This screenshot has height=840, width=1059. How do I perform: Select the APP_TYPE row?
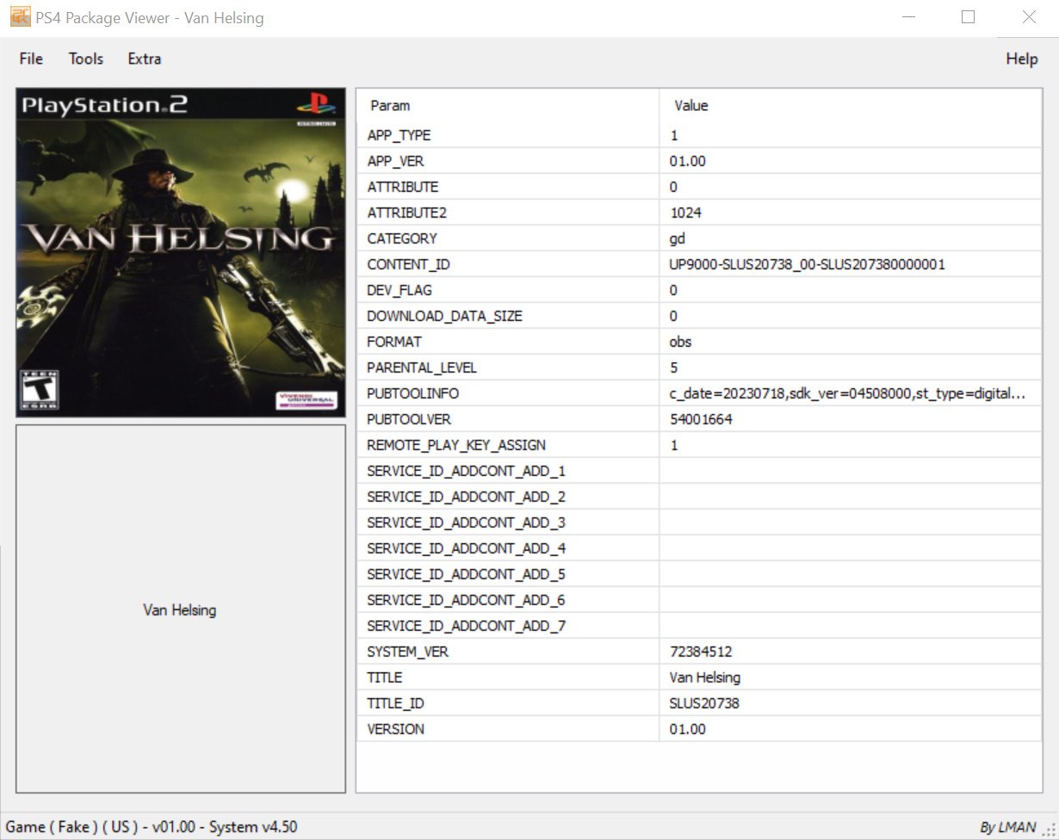pyautogui.click(x=699, y=135)
